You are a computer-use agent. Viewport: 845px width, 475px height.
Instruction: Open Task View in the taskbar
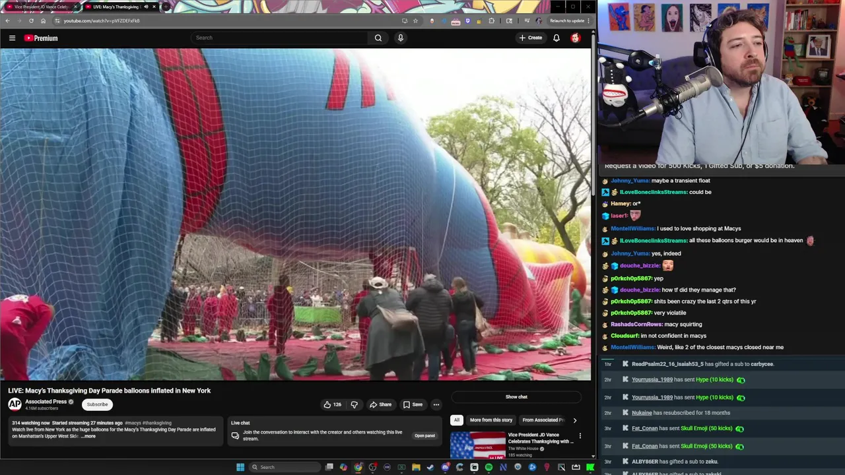coord(329,467)
